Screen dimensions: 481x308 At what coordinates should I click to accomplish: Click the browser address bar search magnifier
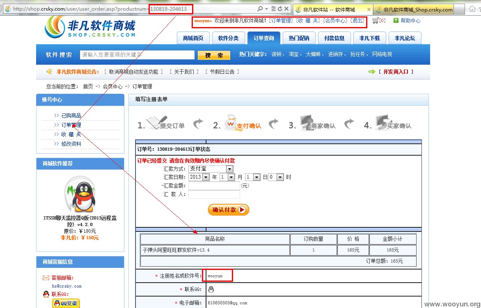(260, 9)
